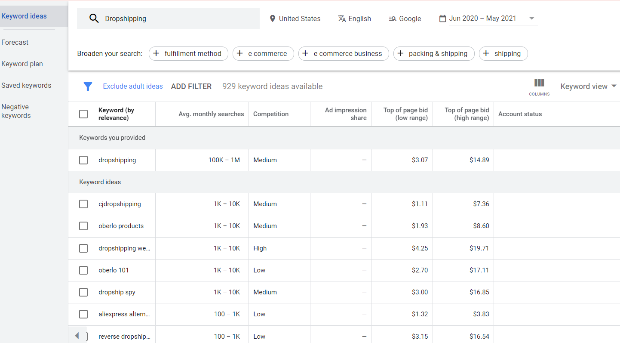The image size is (620, 343).
Task: Click ADD FILTER button
Action: click(191, 87)
